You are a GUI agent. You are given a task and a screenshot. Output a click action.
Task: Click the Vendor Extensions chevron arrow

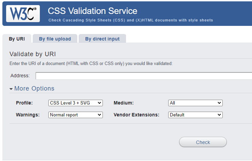[x=219, y=115]
